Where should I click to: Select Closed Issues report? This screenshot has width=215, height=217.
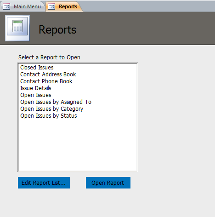pos(78,68)
